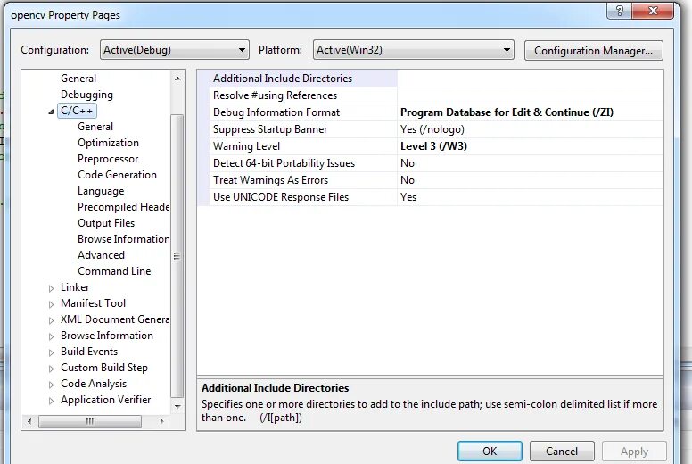
Task: Click the Yes (/nologo) value
Action: coord(432,129)
